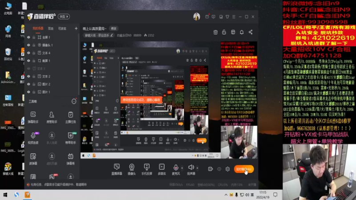The width and height of the screenshot is (356, 200).
Task: Click the 麦克风 microphone icon
Action: 176,168
